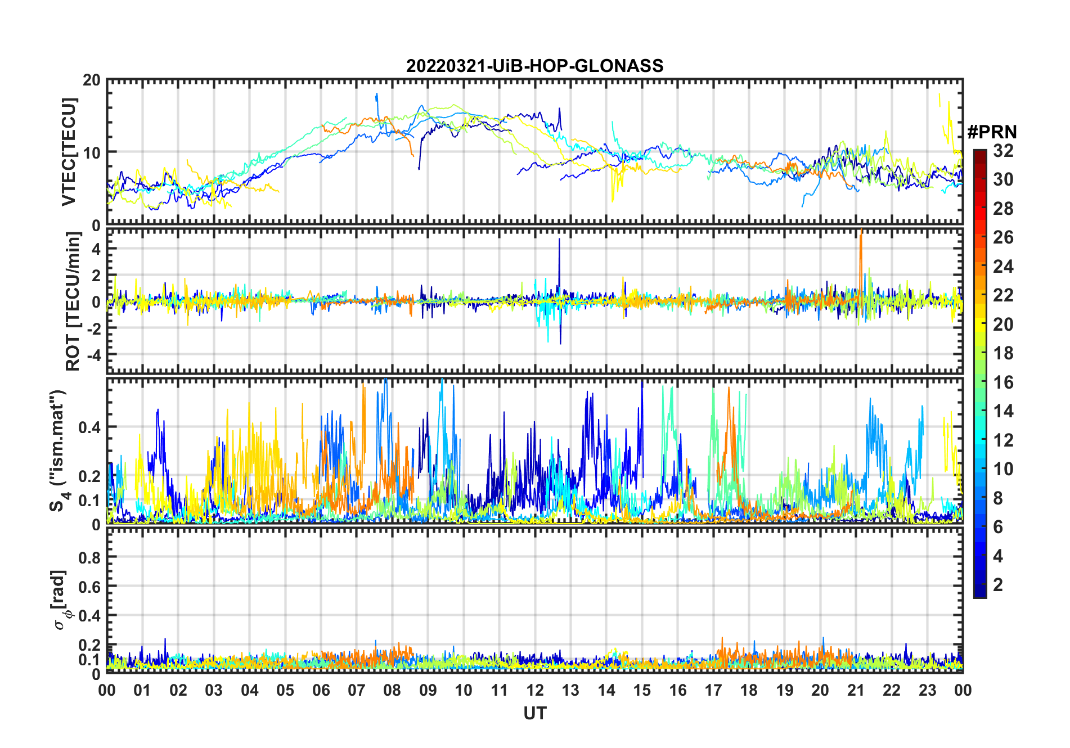Click the plot title 20220321-UiB-HOP-GLONASS
Viewport: 1070px width, 748px height.
point(534,66)
